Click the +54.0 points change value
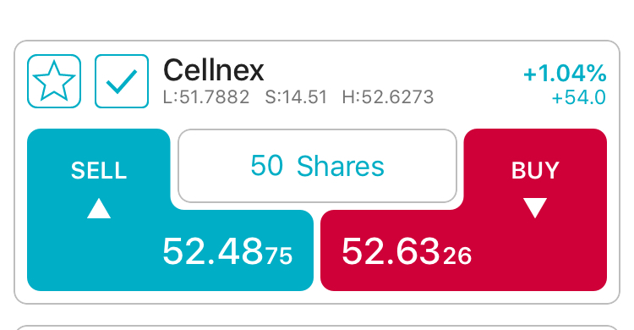The width and height of the screenshot is (634, 330). click(x=578, y=97)
